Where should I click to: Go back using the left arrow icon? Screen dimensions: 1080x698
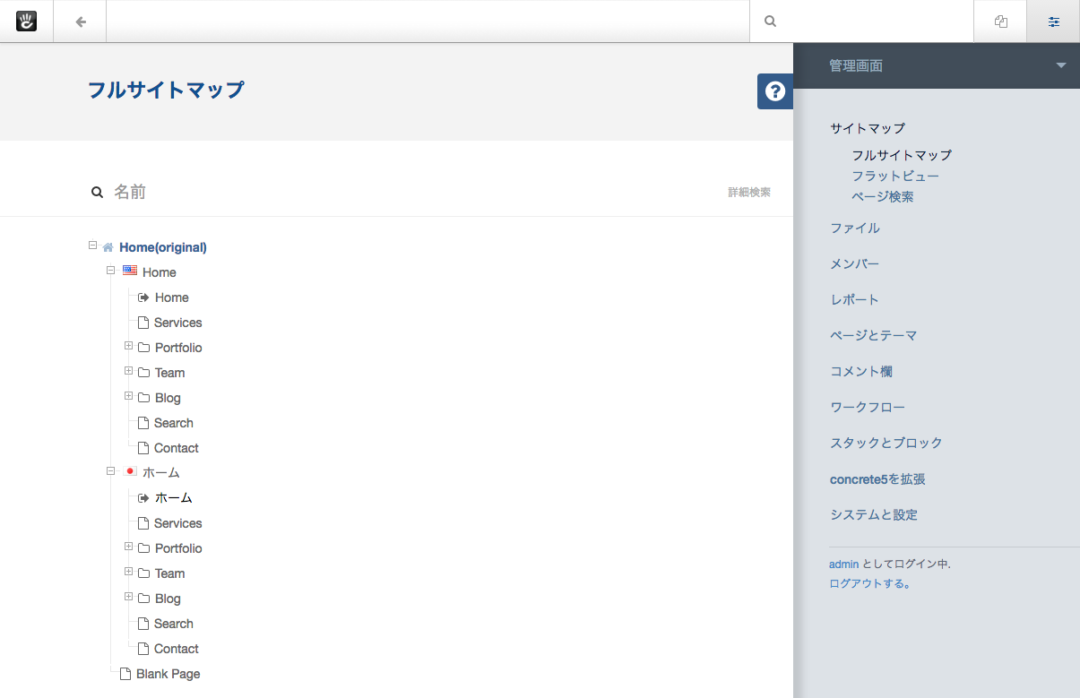click(x=81, y=22)
